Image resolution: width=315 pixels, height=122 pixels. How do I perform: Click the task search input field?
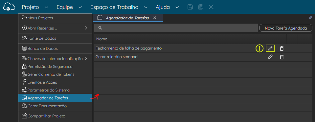point(176,28)
